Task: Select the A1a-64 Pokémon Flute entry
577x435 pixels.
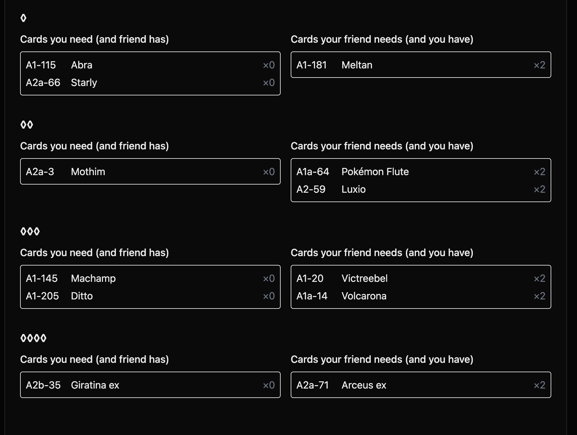Action: tap(421, 172)
